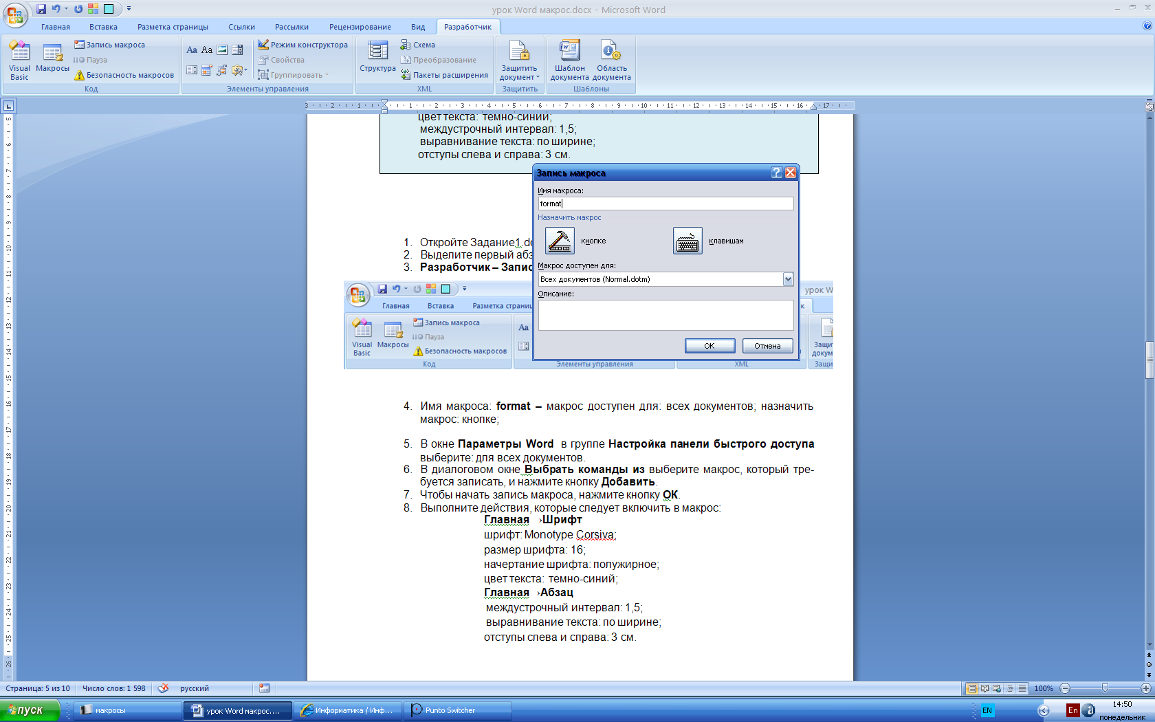Open the Рецензирование tab
The height and width of the screenshot is (722, 1155).
[x=360, y=27]
